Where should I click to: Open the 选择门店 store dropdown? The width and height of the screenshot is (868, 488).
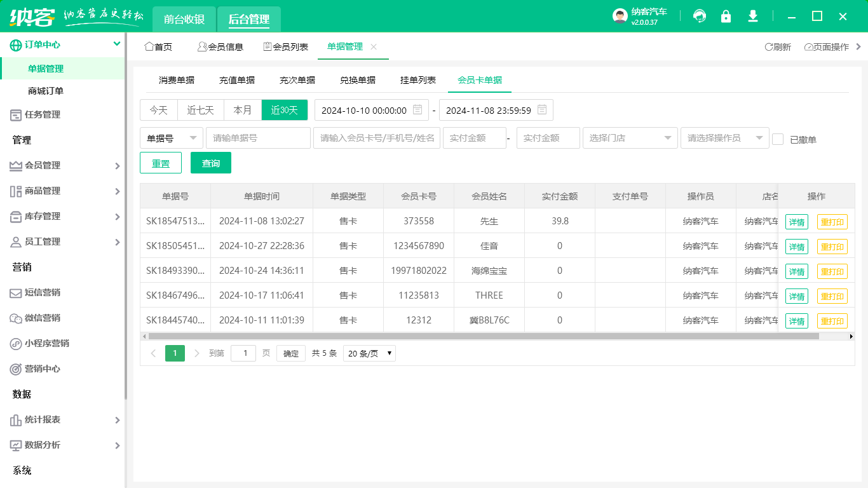[630, 138]
